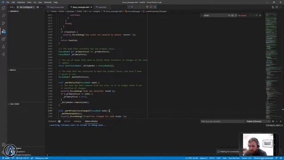Click the Dart DevTools status item

coord(234,158)
